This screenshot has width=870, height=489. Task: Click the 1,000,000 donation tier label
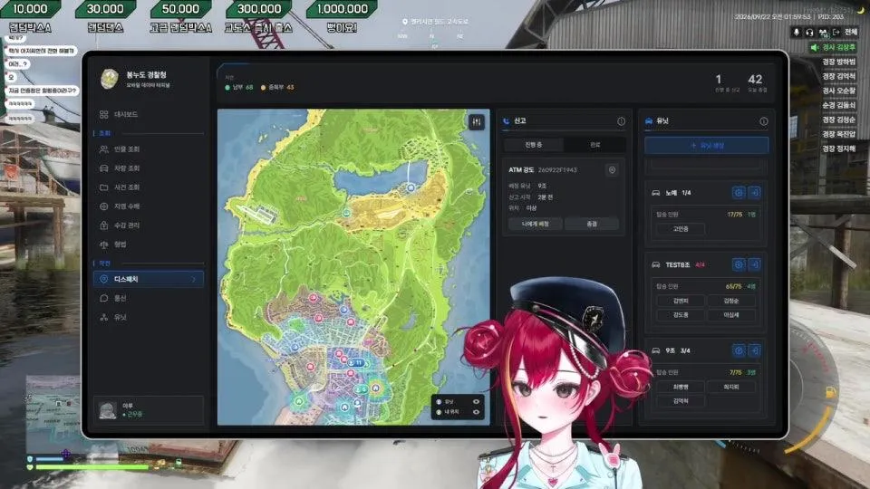(343, 9)
